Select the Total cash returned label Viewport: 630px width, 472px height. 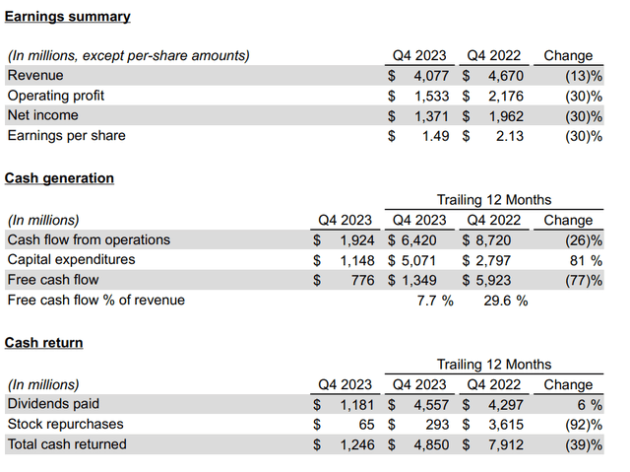pyautogui.click(x=67, y=444)
